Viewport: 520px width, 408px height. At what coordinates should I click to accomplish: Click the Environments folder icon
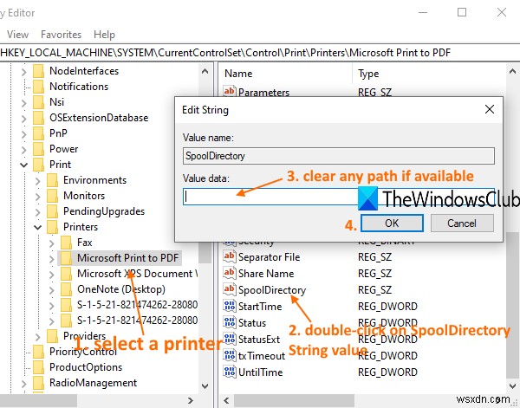click(x=52, y=180)
